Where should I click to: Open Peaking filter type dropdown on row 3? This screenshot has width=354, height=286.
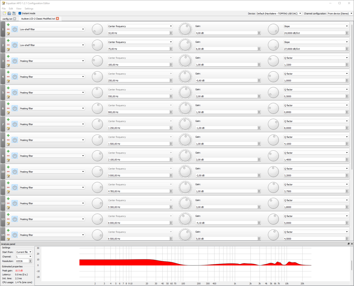tap(52, 61)
